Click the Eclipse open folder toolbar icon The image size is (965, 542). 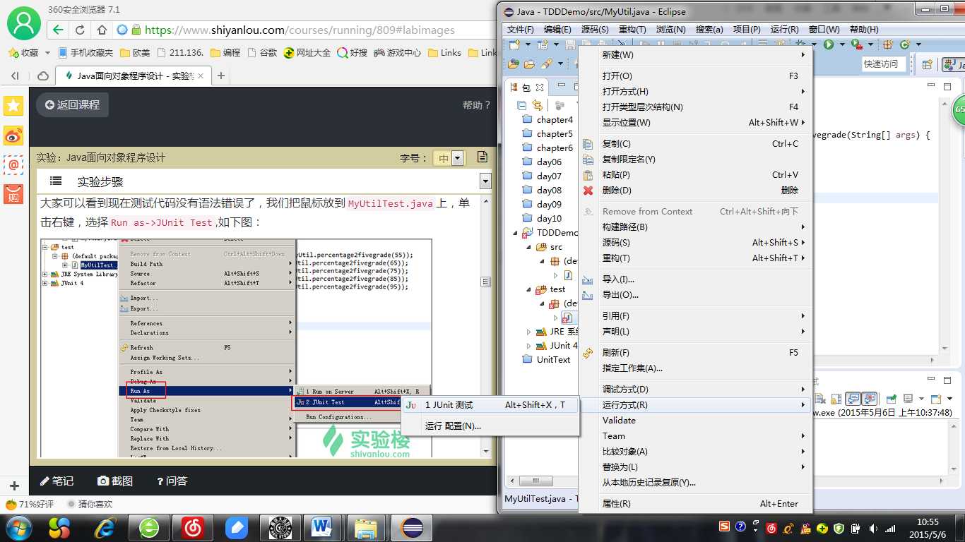point(530,64)
